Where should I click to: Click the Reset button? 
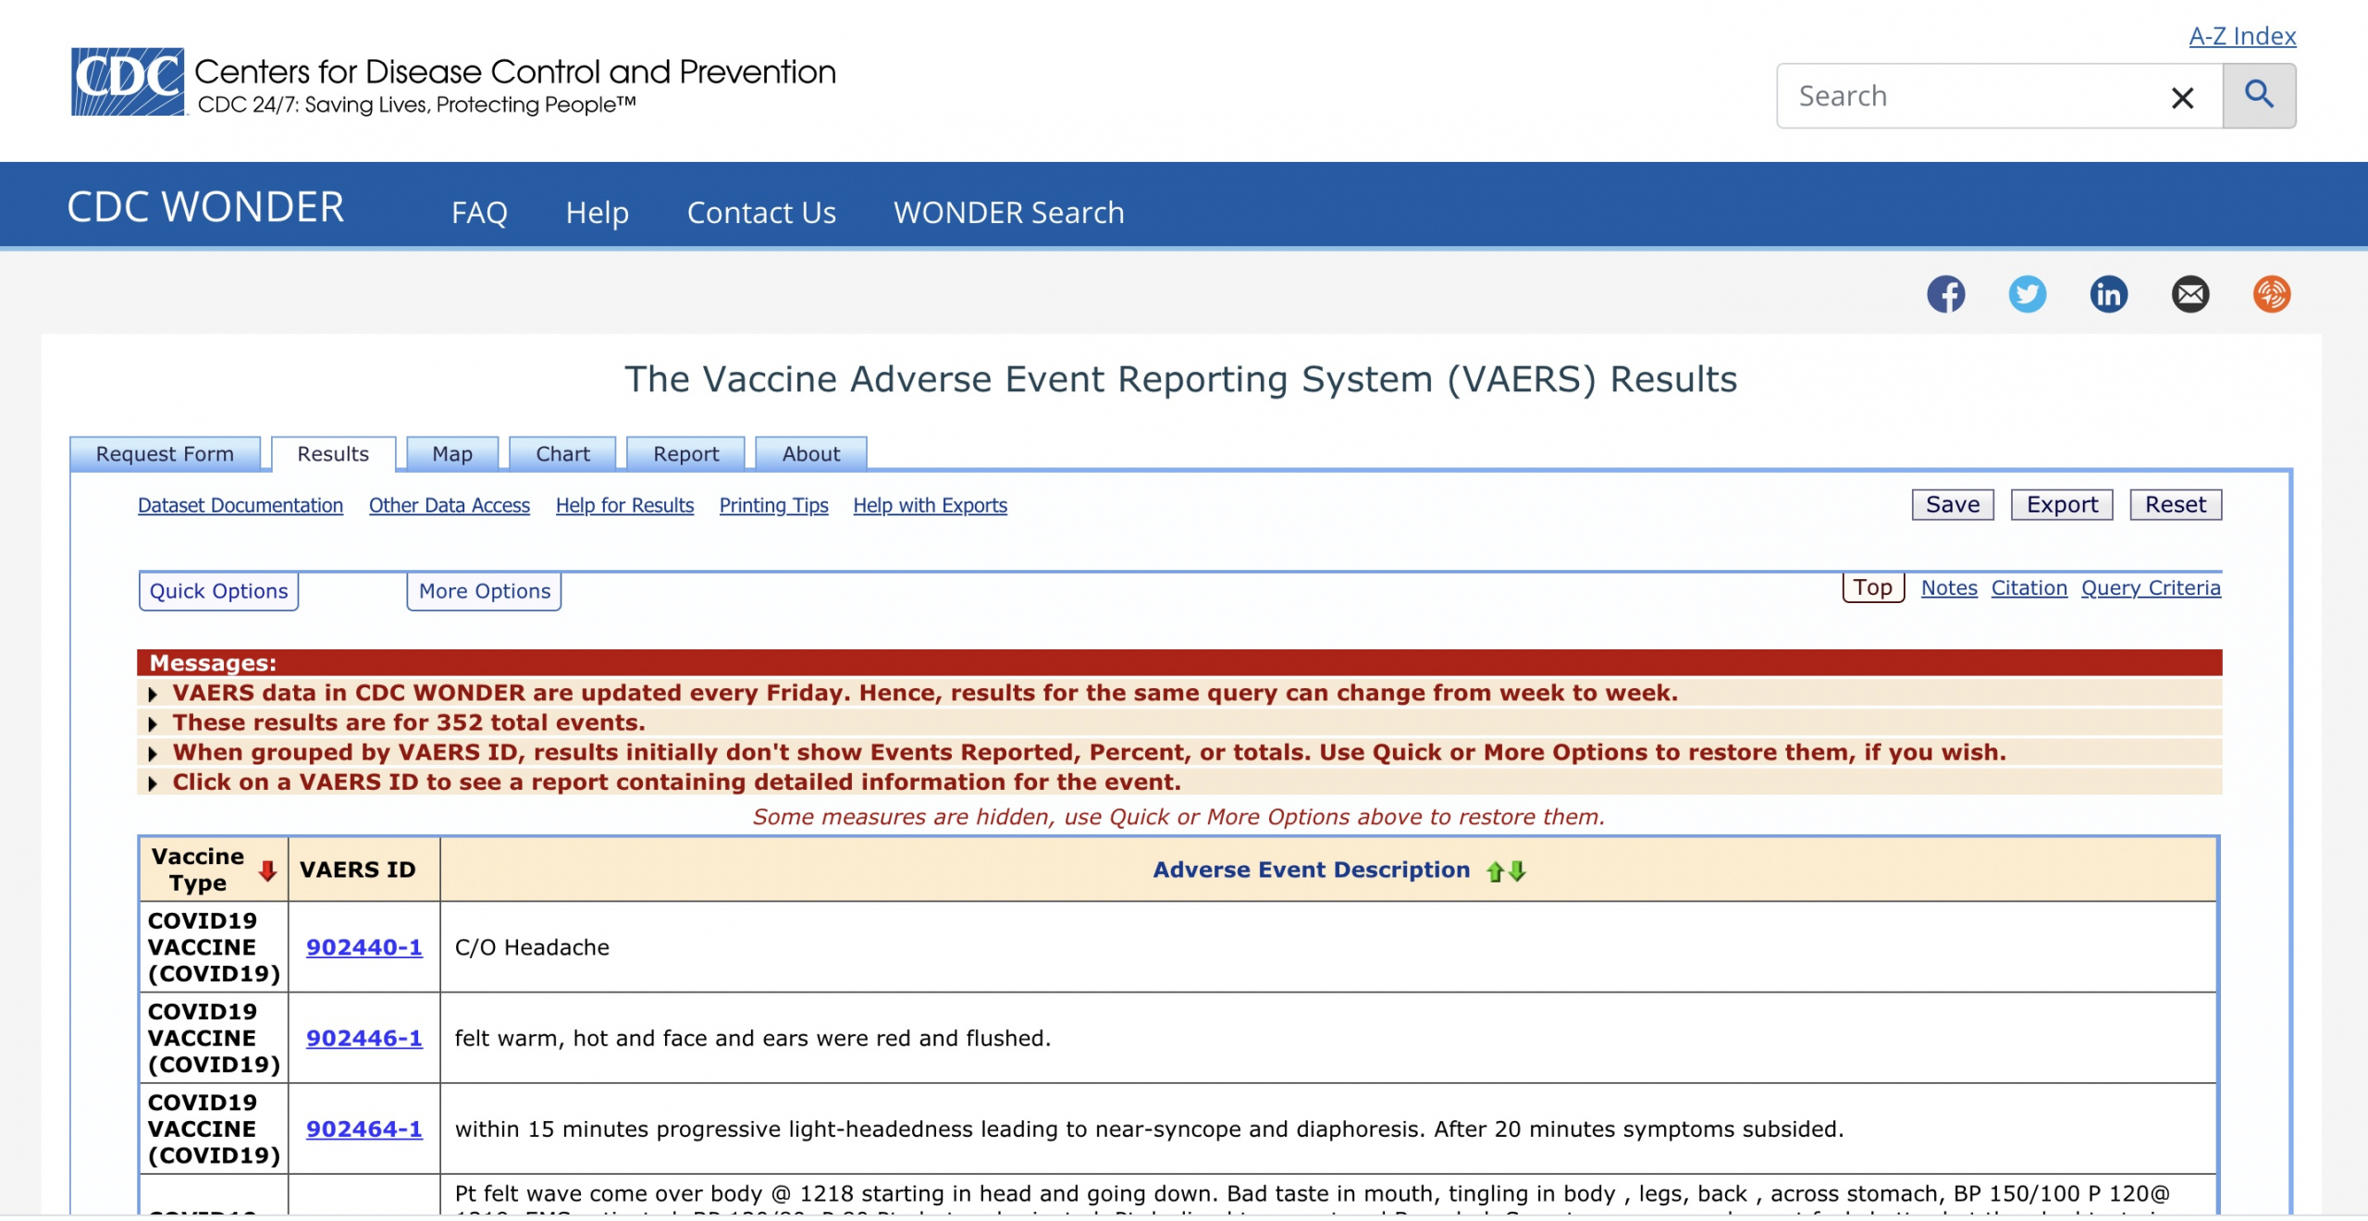2176,504
